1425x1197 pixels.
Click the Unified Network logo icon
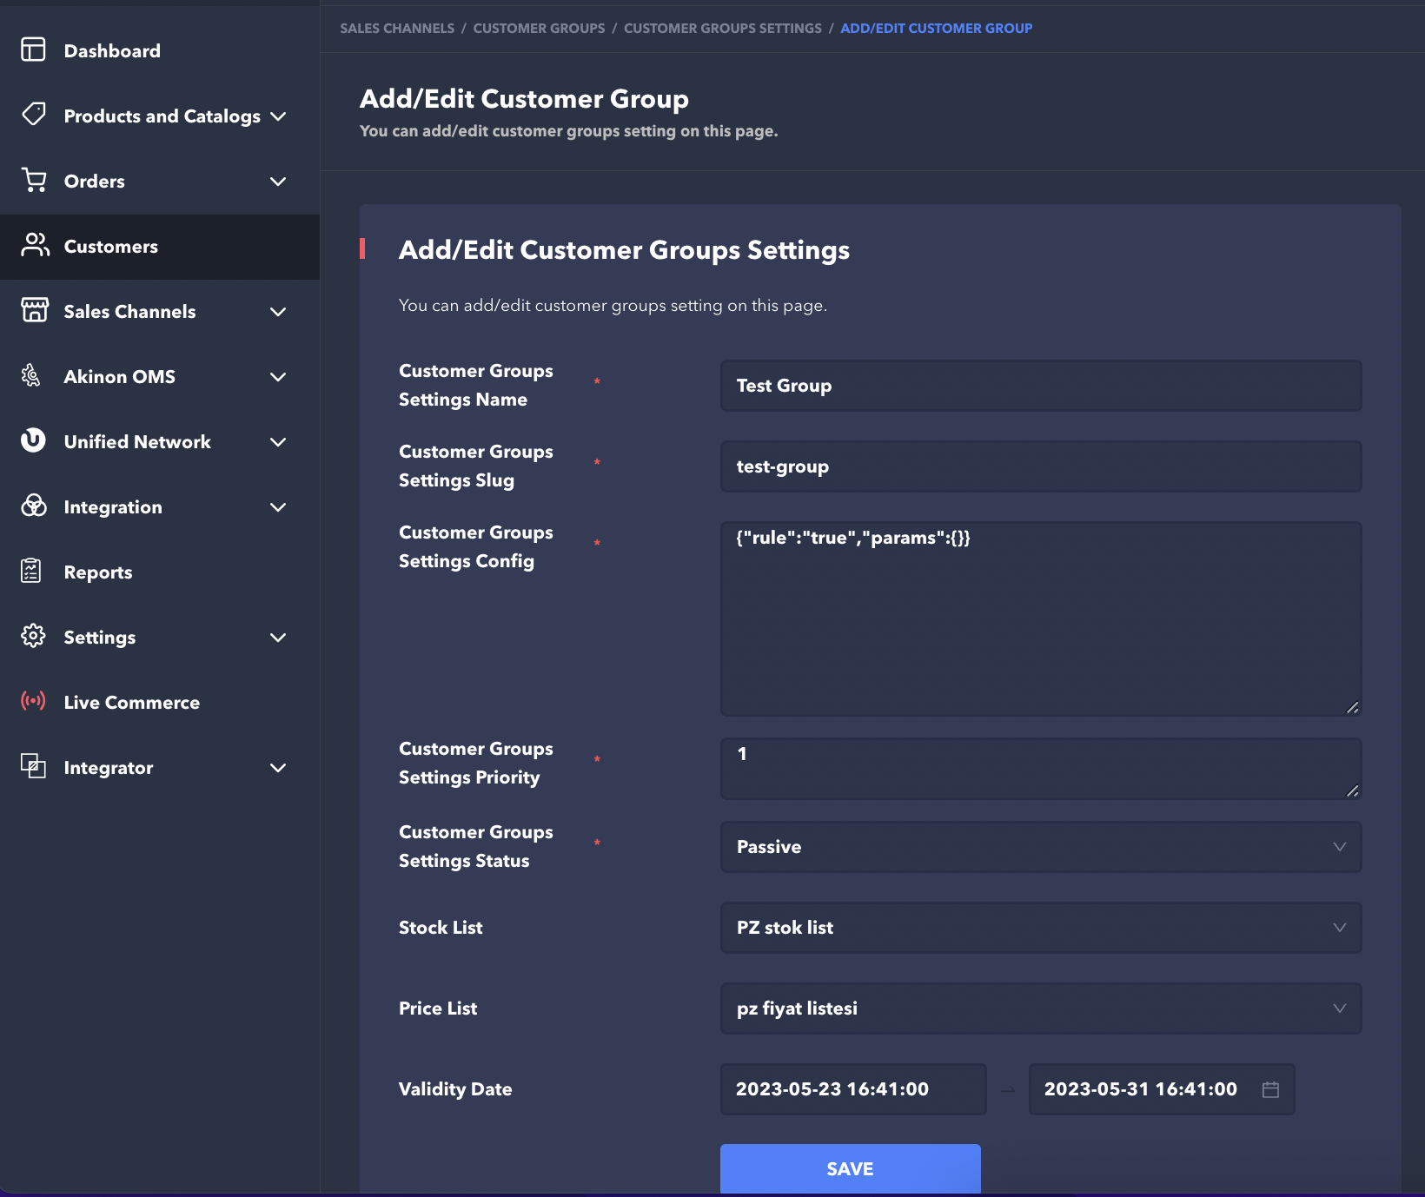[33, 440]
